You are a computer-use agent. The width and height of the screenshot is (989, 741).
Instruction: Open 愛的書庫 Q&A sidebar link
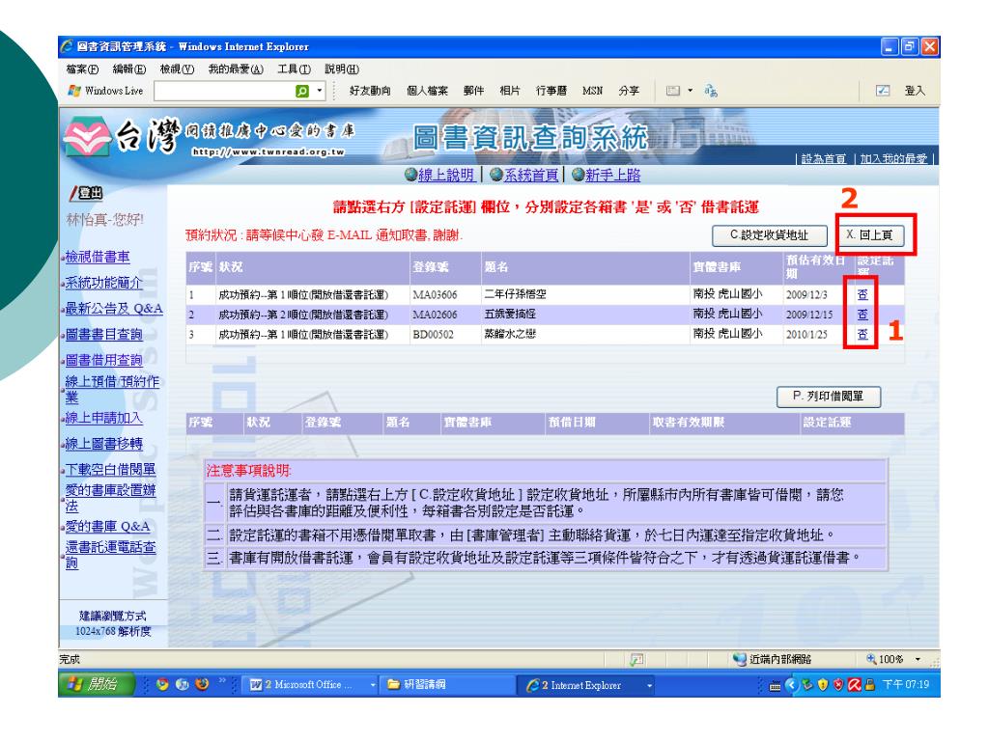(x=108, y=527)
